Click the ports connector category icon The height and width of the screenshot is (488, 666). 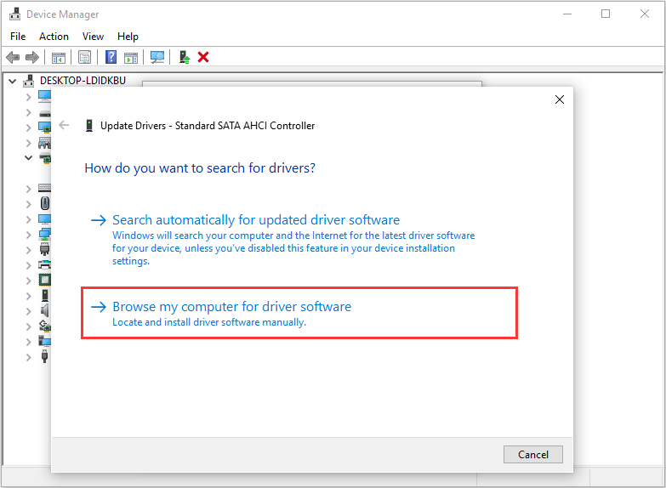click(44, 249)
